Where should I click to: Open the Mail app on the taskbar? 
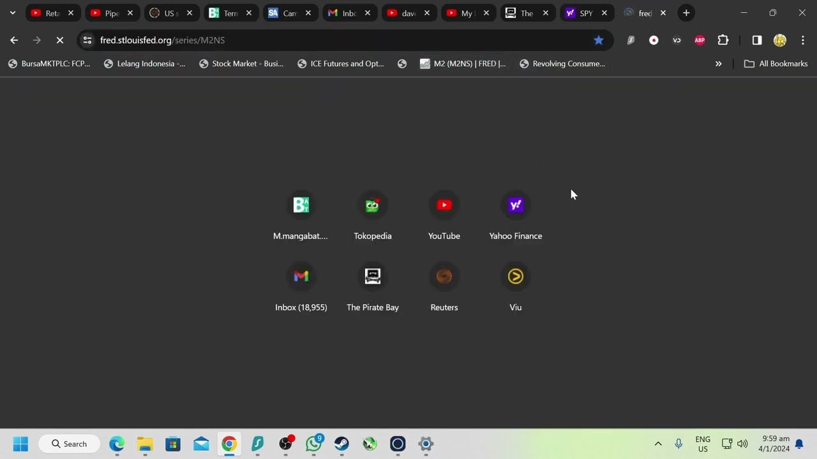(x=201, y=444)
